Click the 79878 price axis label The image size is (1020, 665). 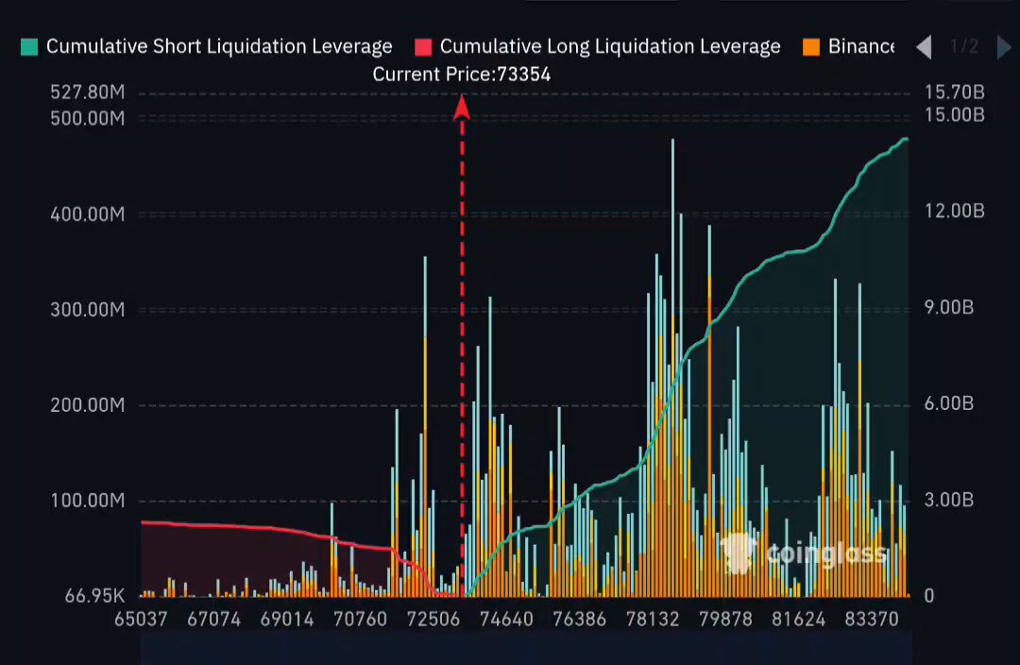[725, 619]
